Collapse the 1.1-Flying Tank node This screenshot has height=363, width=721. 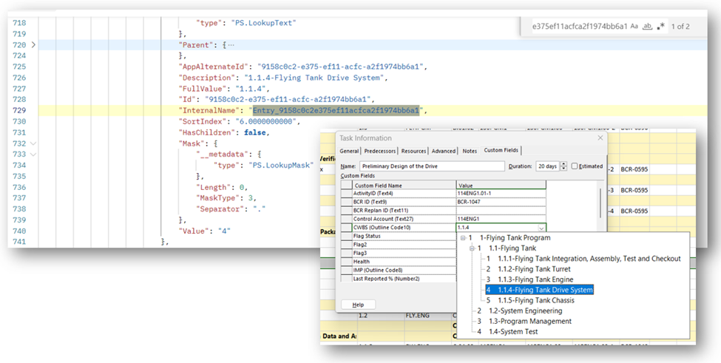[x=472, y=248]
